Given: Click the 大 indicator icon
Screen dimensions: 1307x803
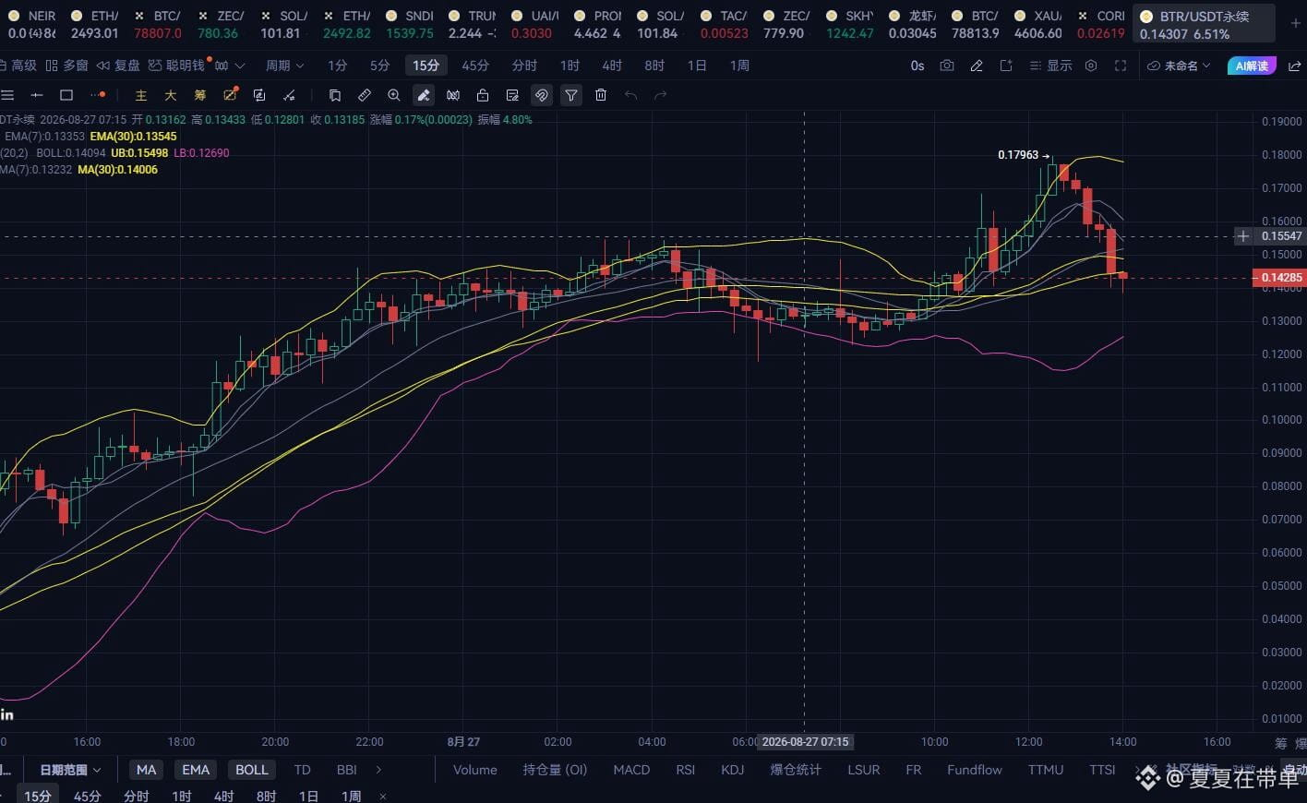Looking at the screenshot, I should pyautogui.click(x=171, y=95).
